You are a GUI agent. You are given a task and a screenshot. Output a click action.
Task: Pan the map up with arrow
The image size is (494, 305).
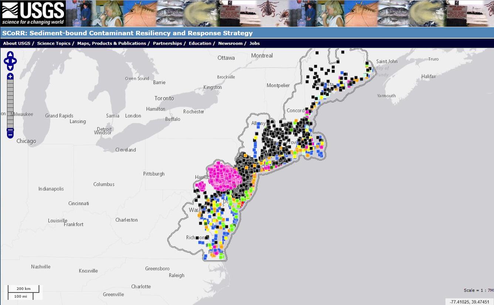tap(10, 55)
